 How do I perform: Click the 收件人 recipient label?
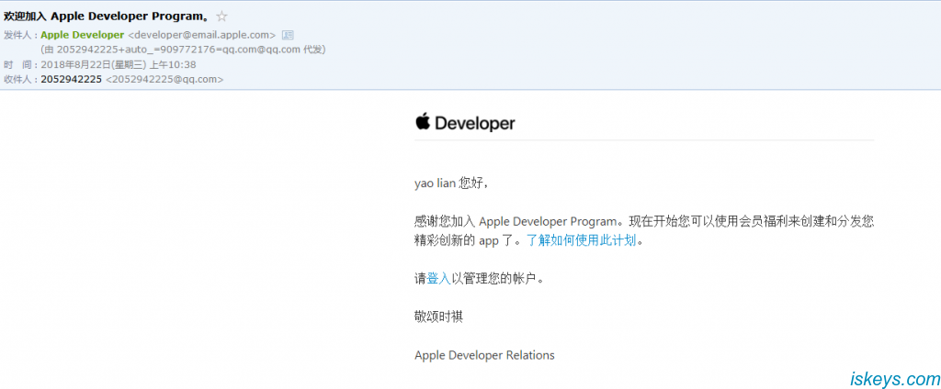pos(19,79)
